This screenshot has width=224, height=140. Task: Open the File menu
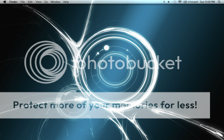[x=22, y=2]
